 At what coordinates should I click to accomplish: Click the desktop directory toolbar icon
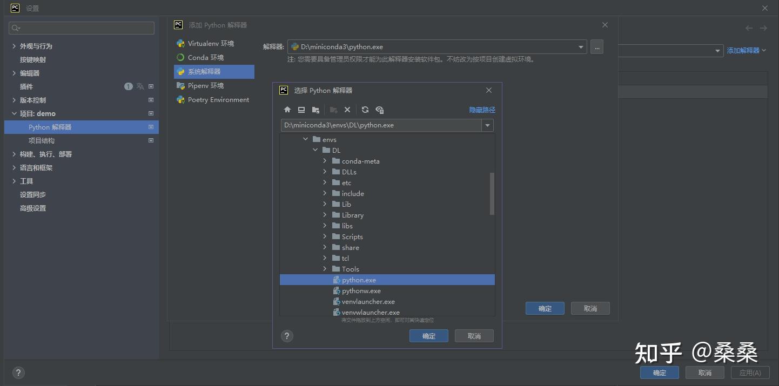point(301,110)
